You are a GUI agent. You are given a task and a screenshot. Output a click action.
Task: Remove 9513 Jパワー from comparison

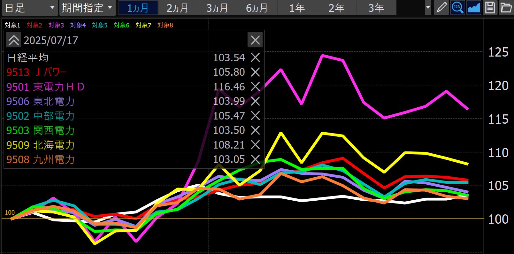255,72
